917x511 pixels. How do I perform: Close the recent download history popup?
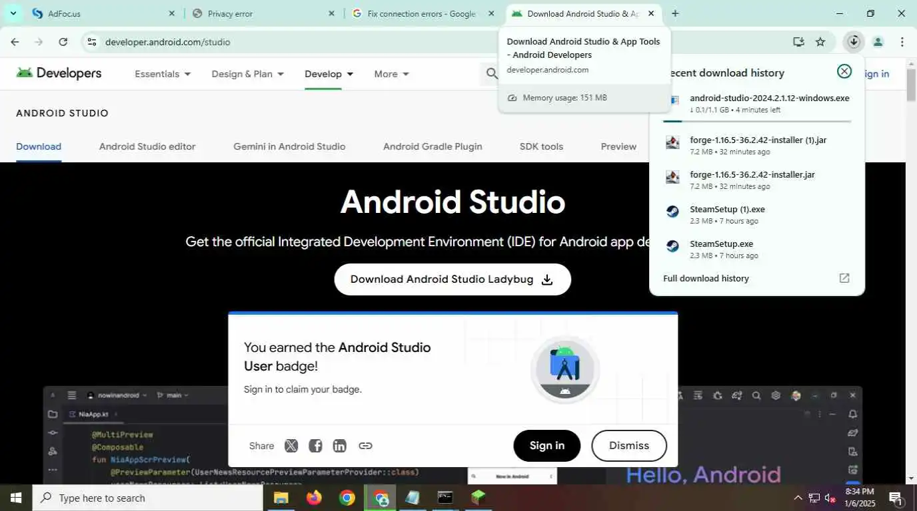(x=844, y=72)
